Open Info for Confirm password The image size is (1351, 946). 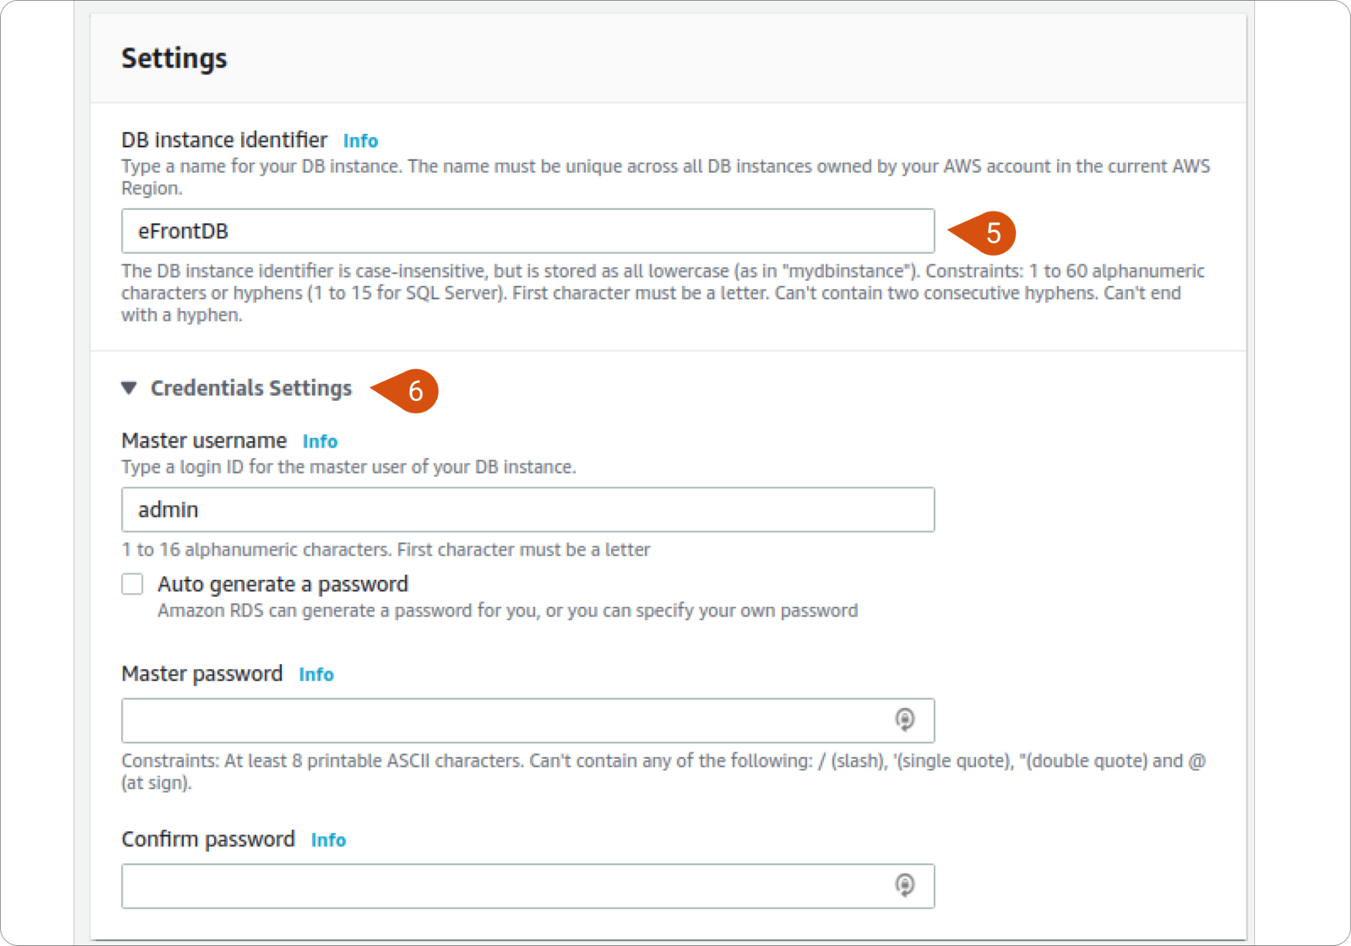[328, 840]
